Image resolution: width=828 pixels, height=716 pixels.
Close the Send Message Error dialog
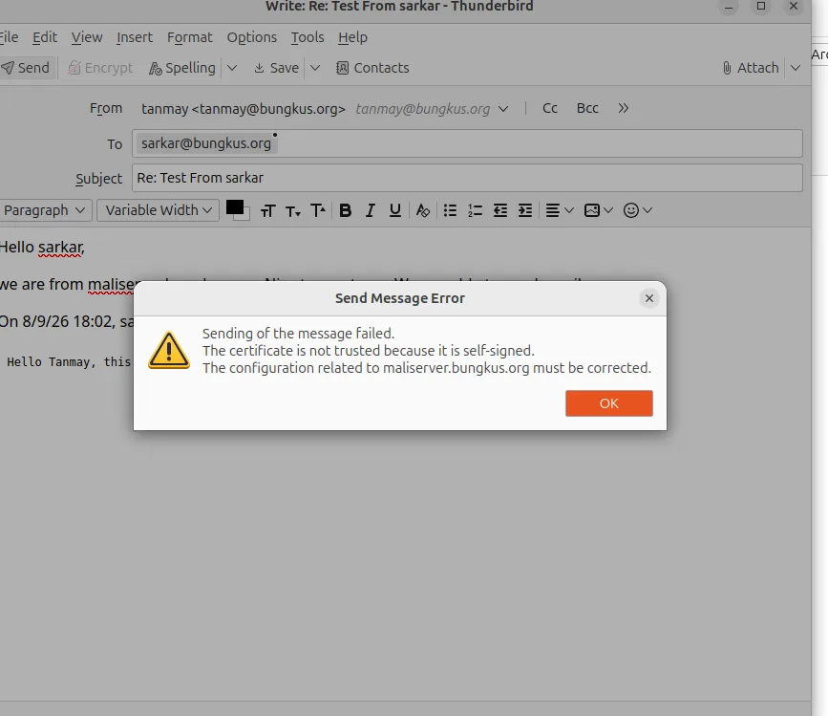click(x=649, y=298)
